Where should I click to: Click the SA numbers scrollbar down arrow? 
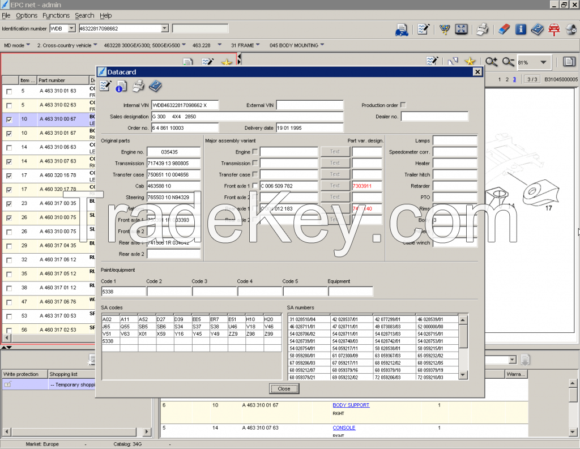[463, 375]
